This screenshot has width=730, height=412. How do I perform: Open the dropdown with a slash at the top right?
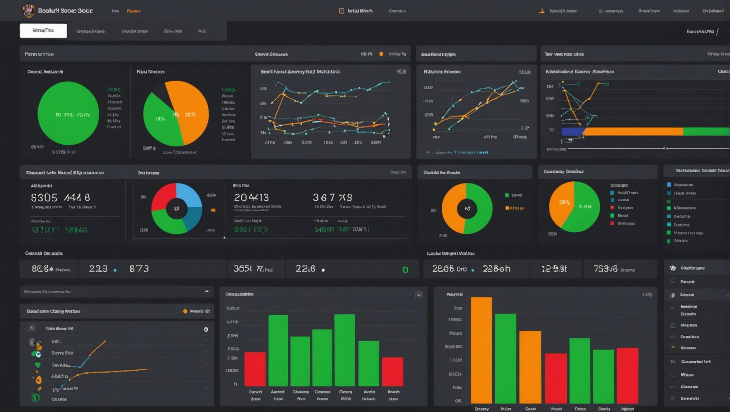click(x=702, y=32)
